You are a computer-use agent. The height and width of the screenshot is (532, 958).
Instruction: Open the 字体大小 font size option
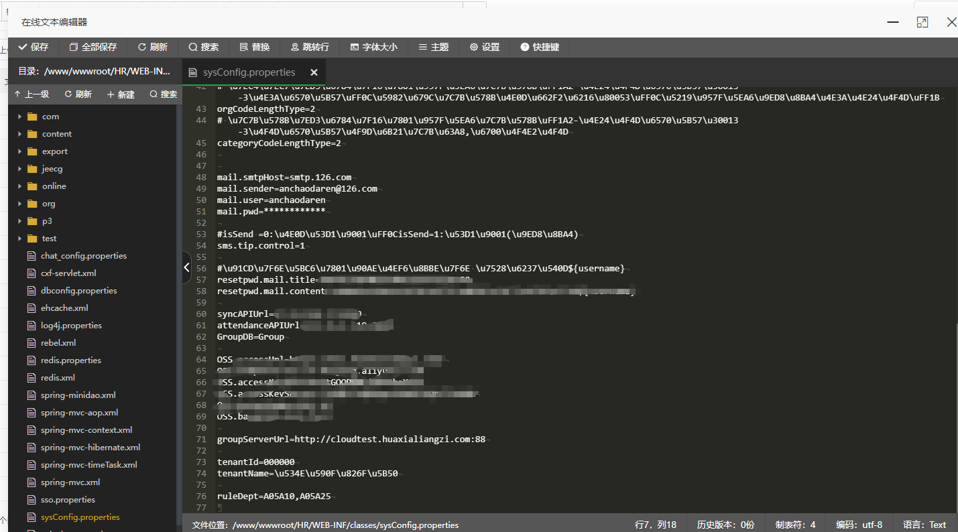(373, 47)
